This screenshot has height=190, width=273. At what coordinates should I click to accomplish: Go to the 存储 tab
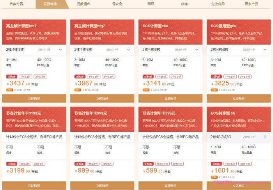click(x=184, y=4)
